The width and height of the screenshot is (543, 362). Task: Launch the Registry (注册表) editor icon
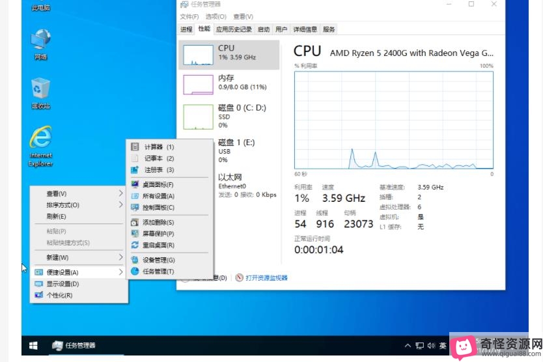[135, 170]
